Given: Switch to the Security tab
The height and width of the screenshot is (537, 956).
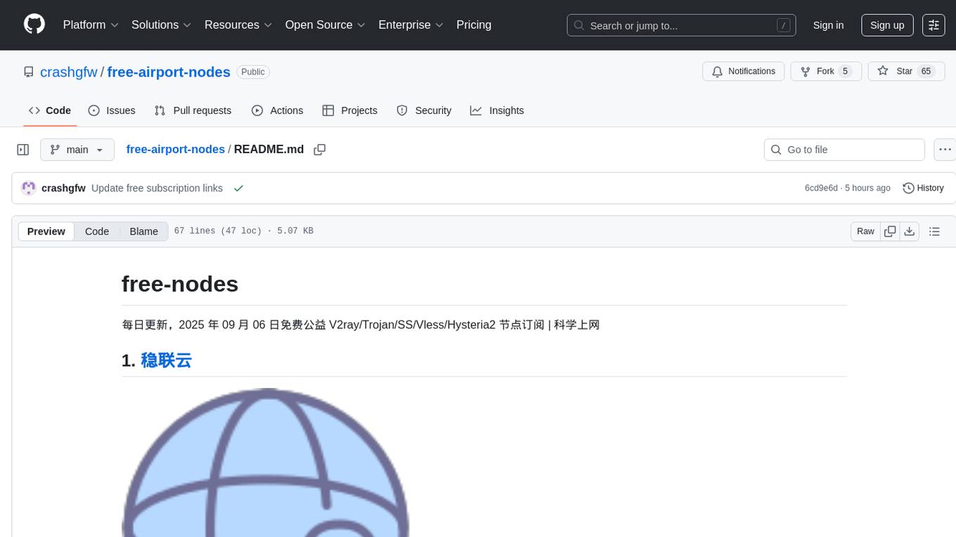Looking at the screenshot, I should (424, 110).
